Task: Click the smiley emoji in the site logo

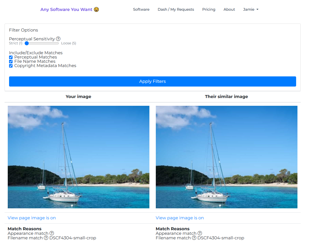Action: 96,9
